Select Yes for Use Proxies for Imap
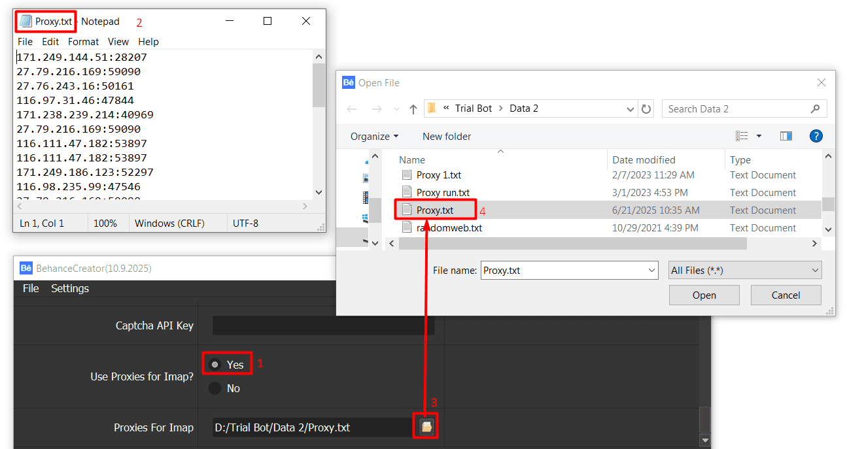Screen dimensions: 847x449 point(215,364)
